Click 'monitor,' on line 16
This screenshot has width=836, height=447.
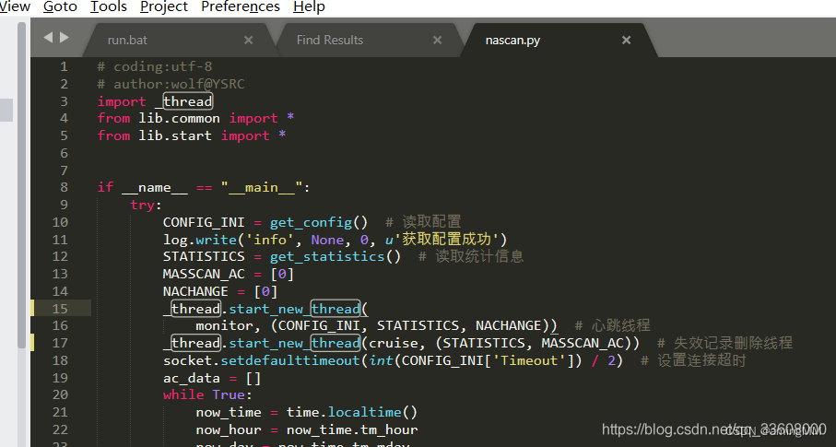tap(229, 325)
